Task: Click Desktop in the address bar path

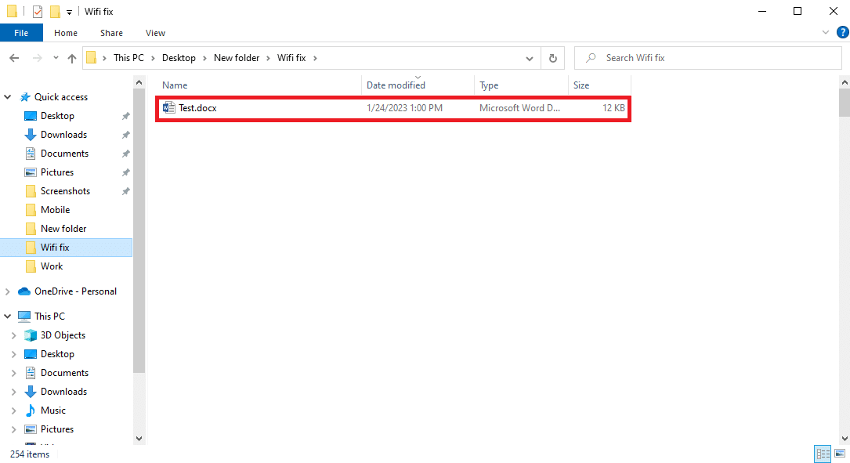Action: pos(179,58)
